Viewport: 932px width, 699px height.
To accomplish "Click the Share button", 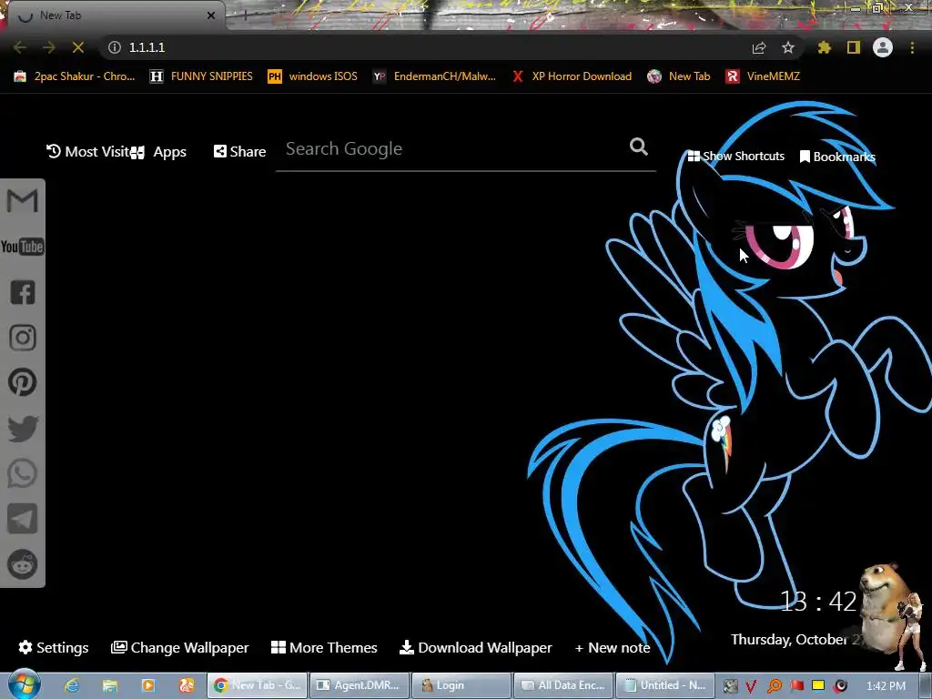I will [x=239, y=152].
